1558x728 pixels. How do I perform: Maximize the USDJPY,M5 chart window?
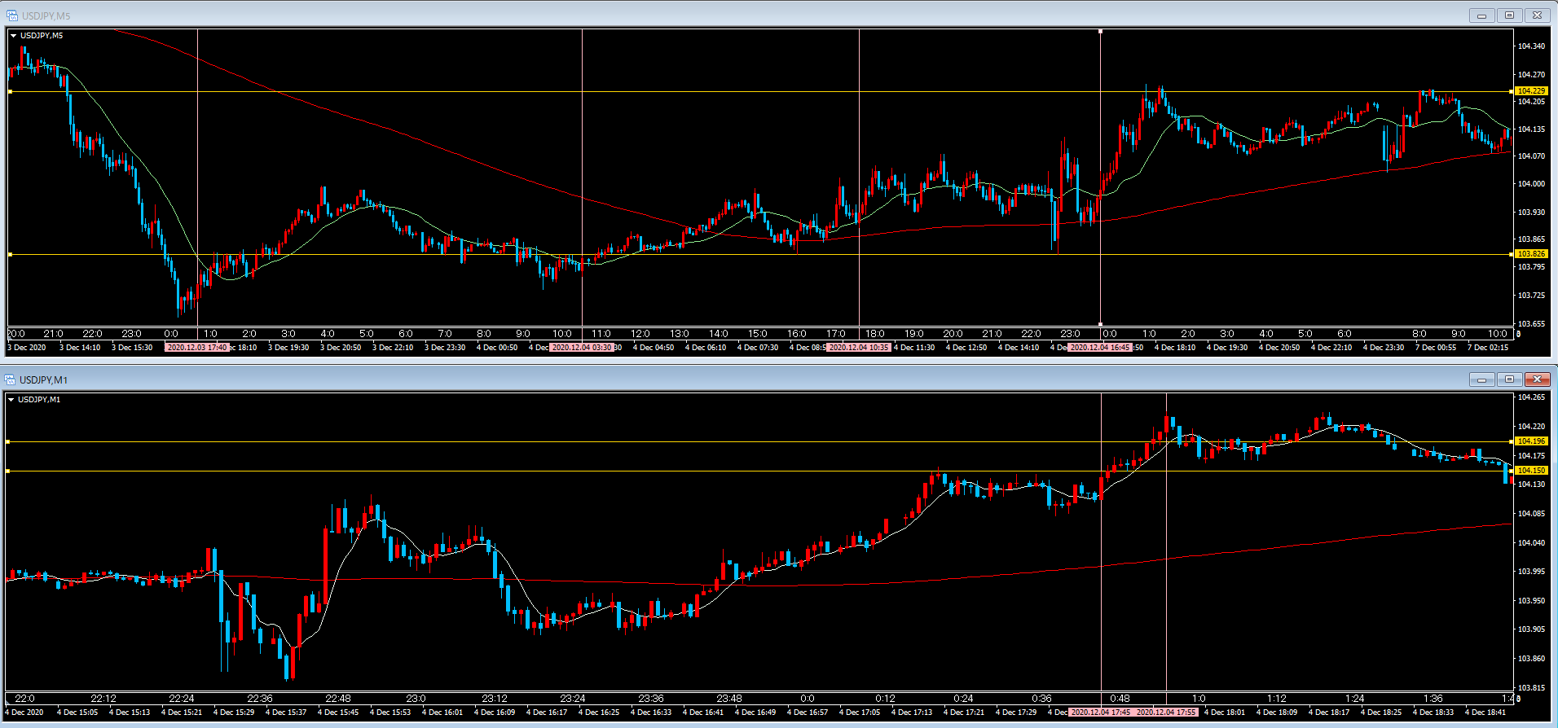coord(1509,15)
